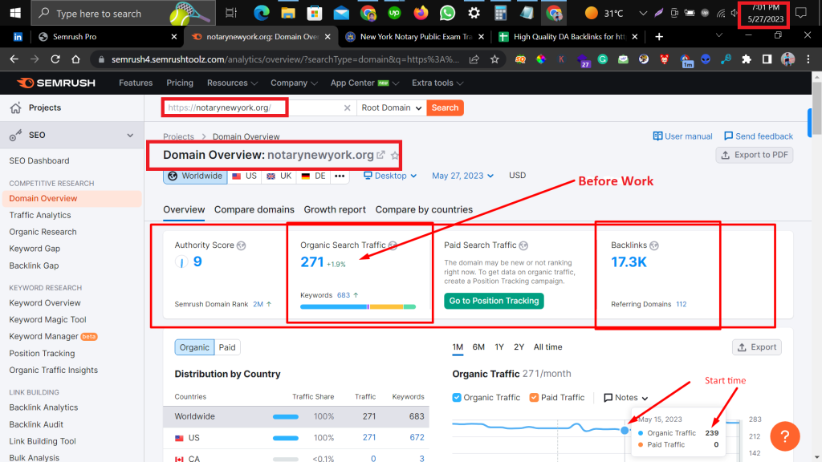Click the Authority Score gauge indicator
The image size is (822, 462).
pyautogui.click(x=181, y=262)
